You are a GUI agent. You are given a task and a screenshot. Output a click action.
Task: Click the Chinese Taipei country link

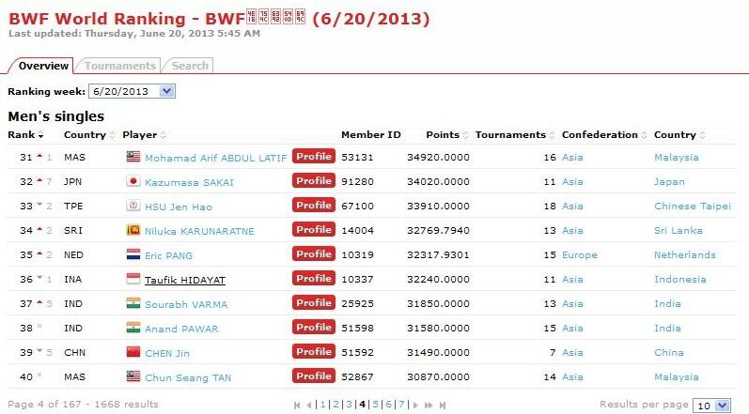coord(693,206)
